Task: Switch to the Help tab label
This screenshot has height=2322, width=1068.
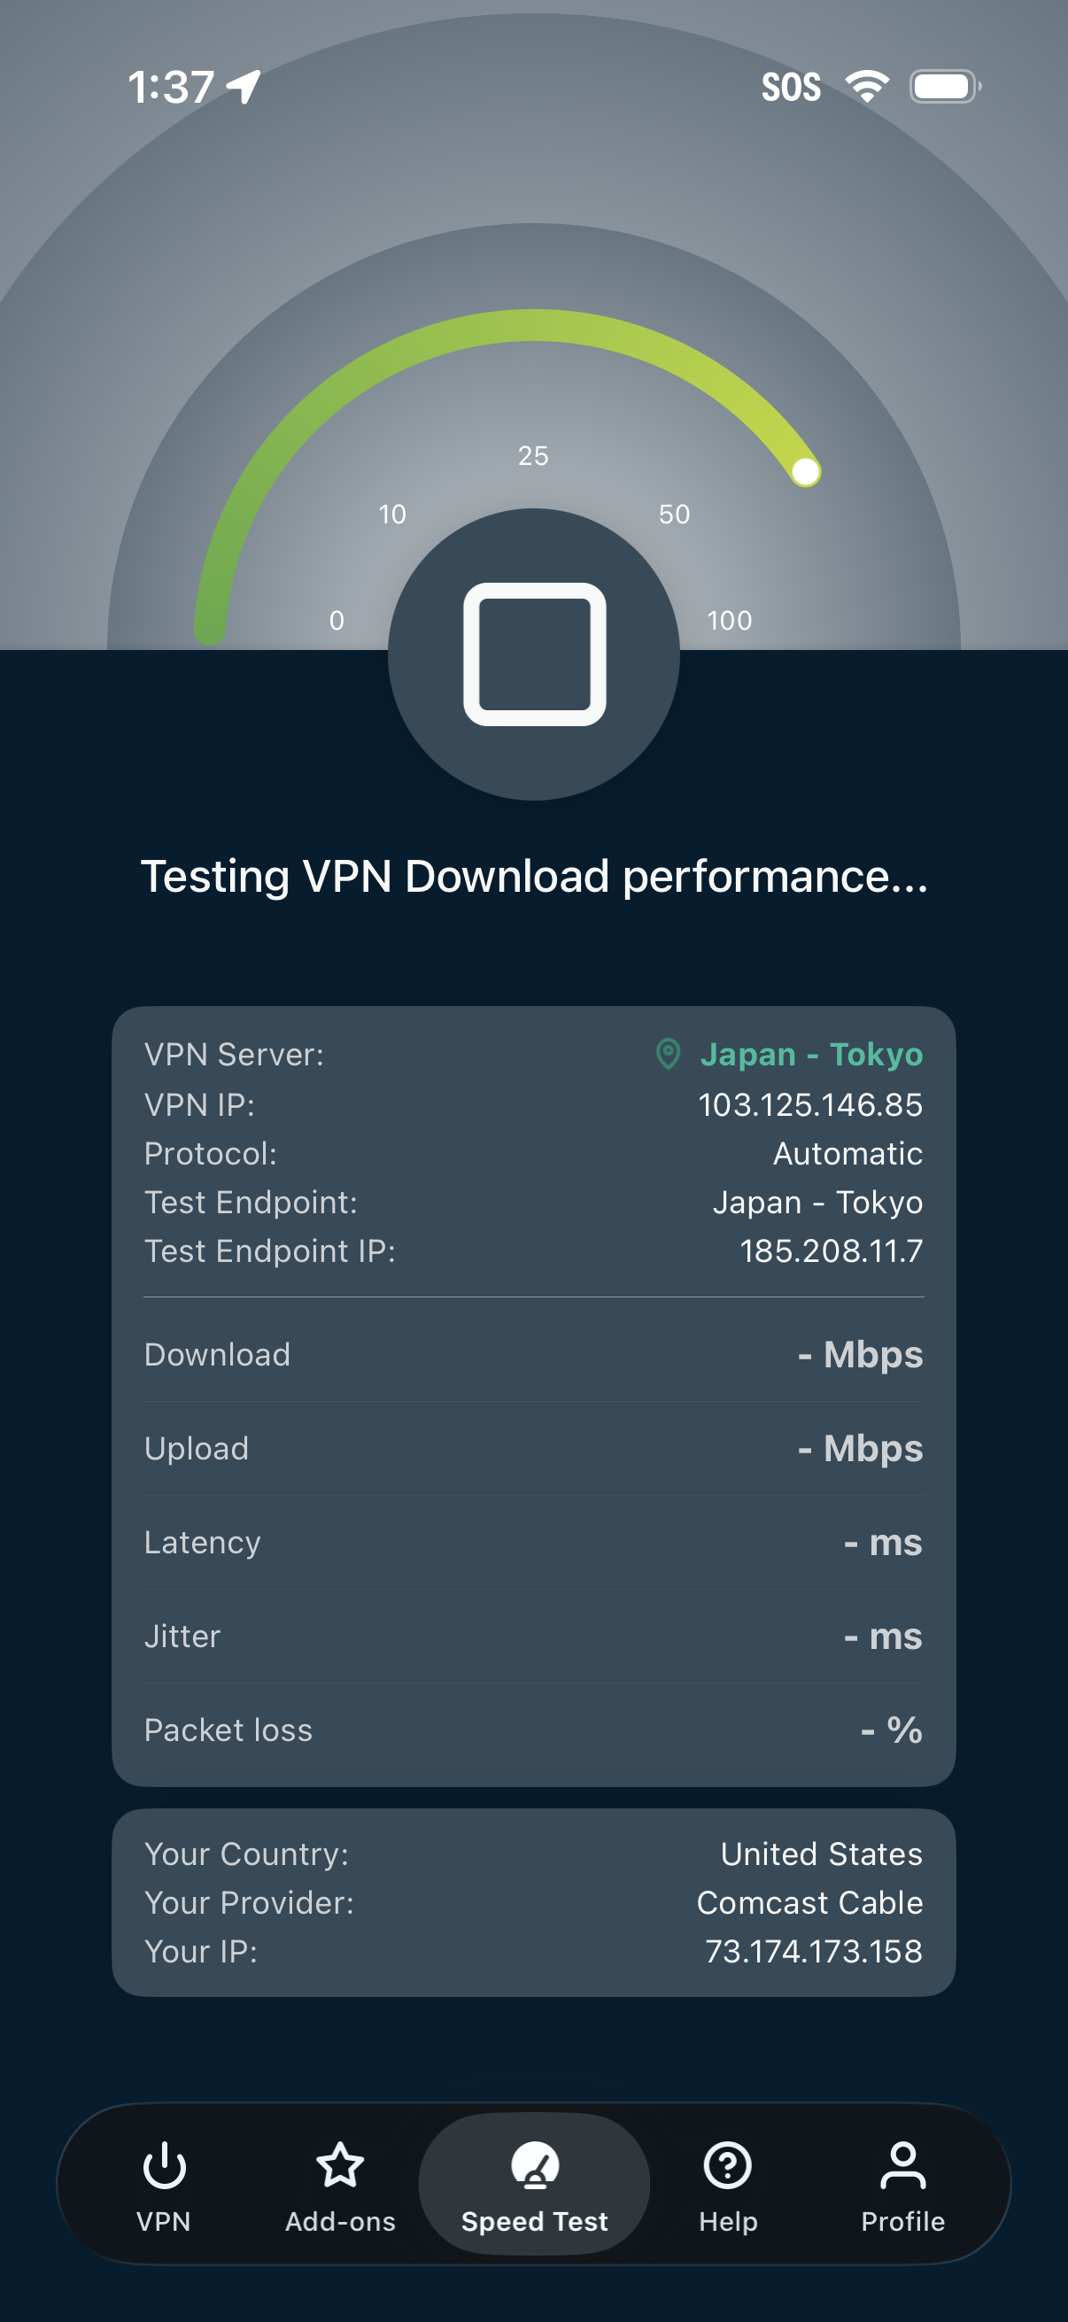Action: click(x=727, y=2222)
